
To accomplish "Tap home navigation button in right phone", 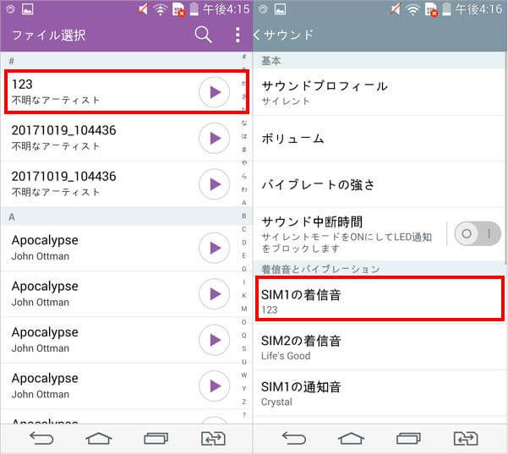I will point(351,439).
